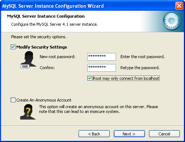Click the anonymous user question-mark icon
The height and width of the screenshot is (142, 185).
click(28, 112)
